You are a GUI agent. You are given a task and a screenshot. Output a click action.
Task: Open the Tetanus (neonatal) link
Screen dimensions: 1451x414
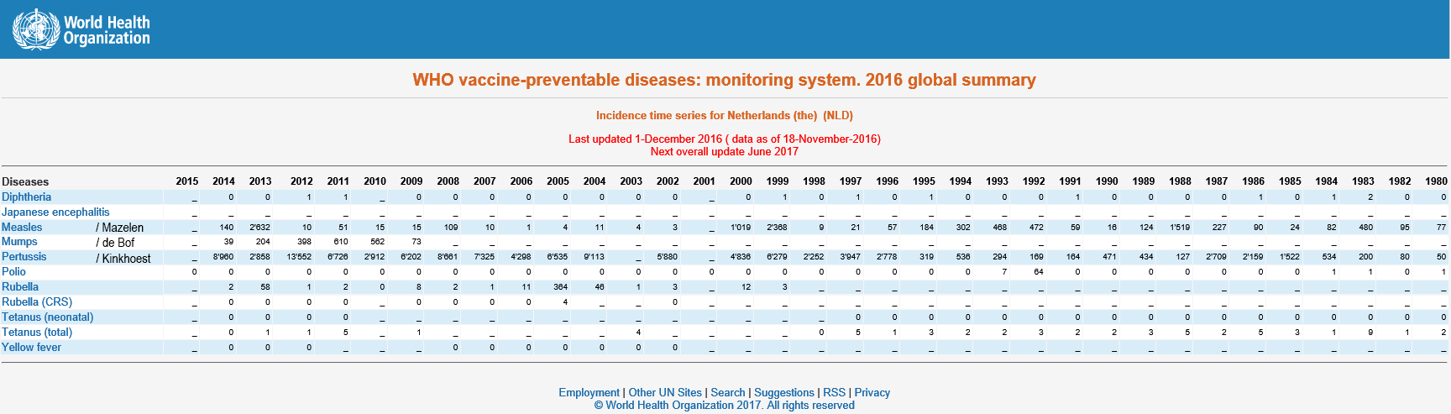[48, 317]
